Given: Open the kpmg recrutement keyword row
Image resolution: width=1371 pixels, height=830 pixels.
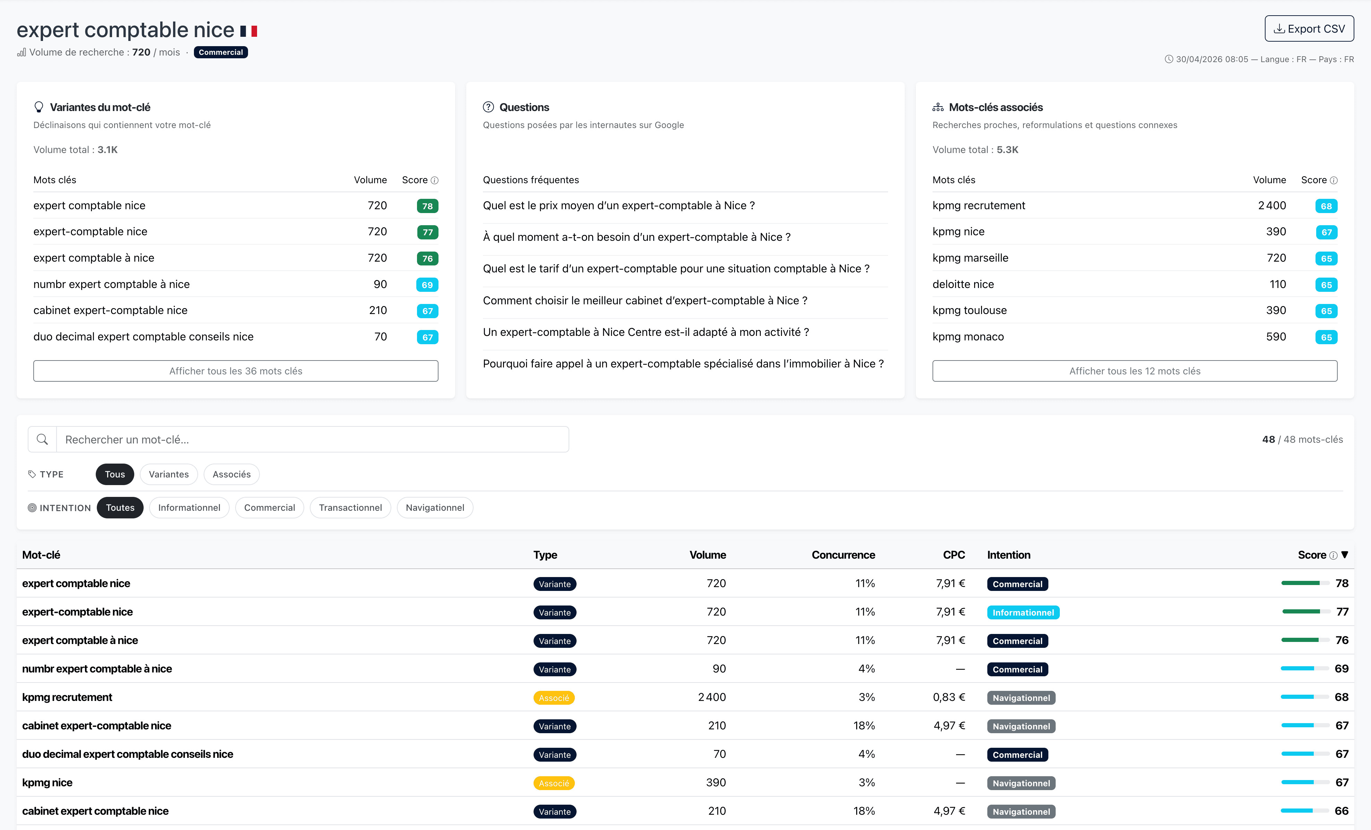Looking at the screenshot, I should click(67, 697).
